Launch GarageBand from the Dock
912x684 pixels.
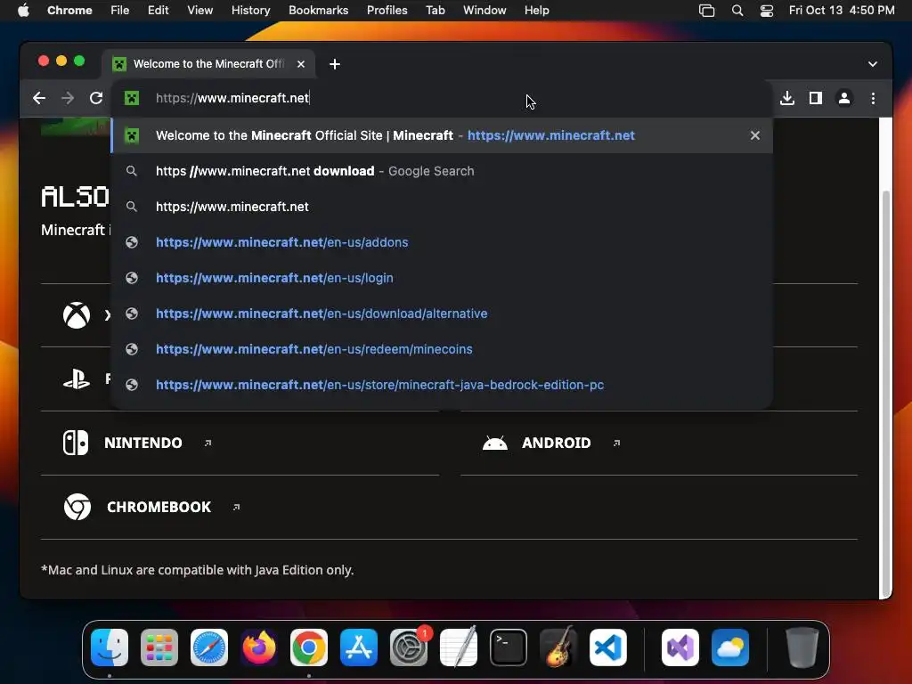[x=558, y=647]
